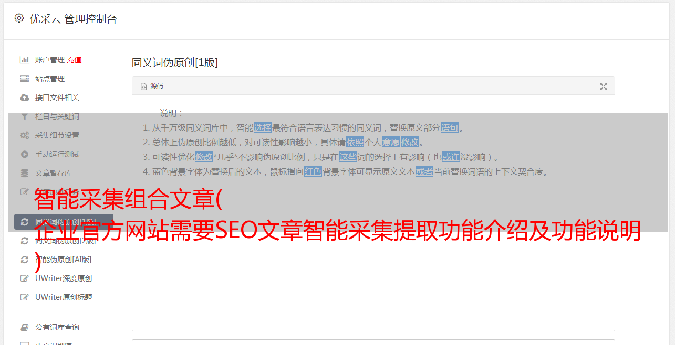Click highlighted word 选择 in editor
Viewport: 675px width, 345px height.
[x=263, y=127]
